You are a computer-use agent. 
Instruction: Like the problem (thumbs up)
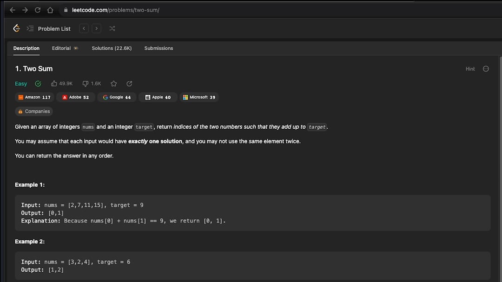(54, 84)
